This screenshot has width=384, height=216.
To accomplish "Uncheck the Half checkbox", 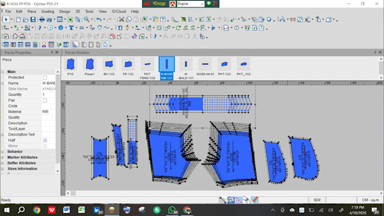I will [45, 140].
